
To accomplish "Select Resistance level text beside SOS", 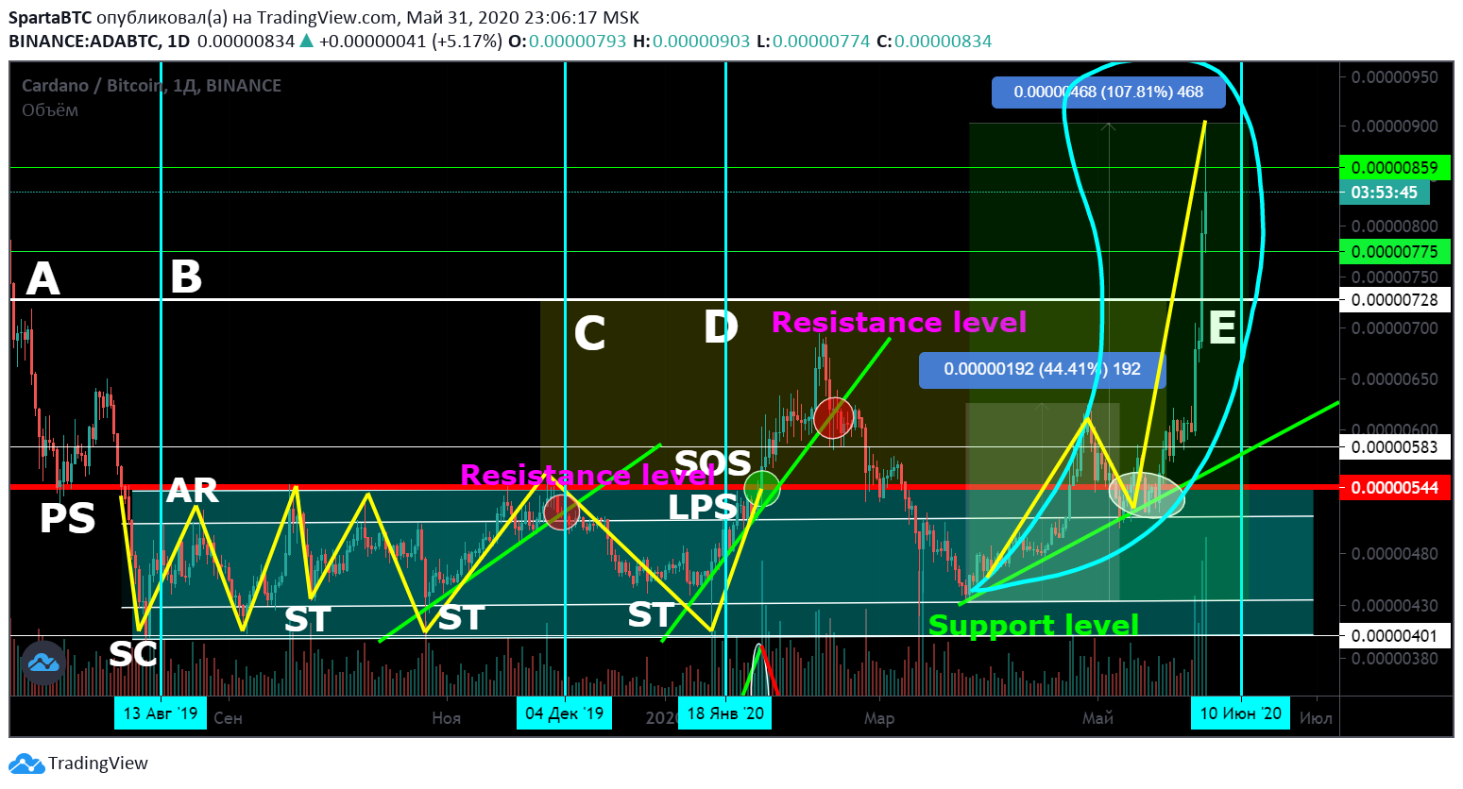I will point(587,475).
